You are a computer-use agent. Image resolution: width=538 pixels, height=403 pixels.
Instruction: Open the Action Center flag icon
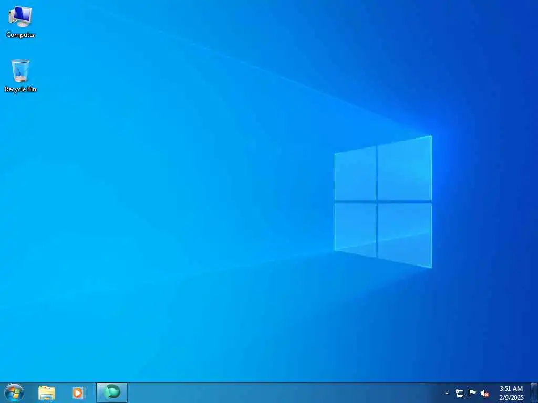(x=472, y=393)
